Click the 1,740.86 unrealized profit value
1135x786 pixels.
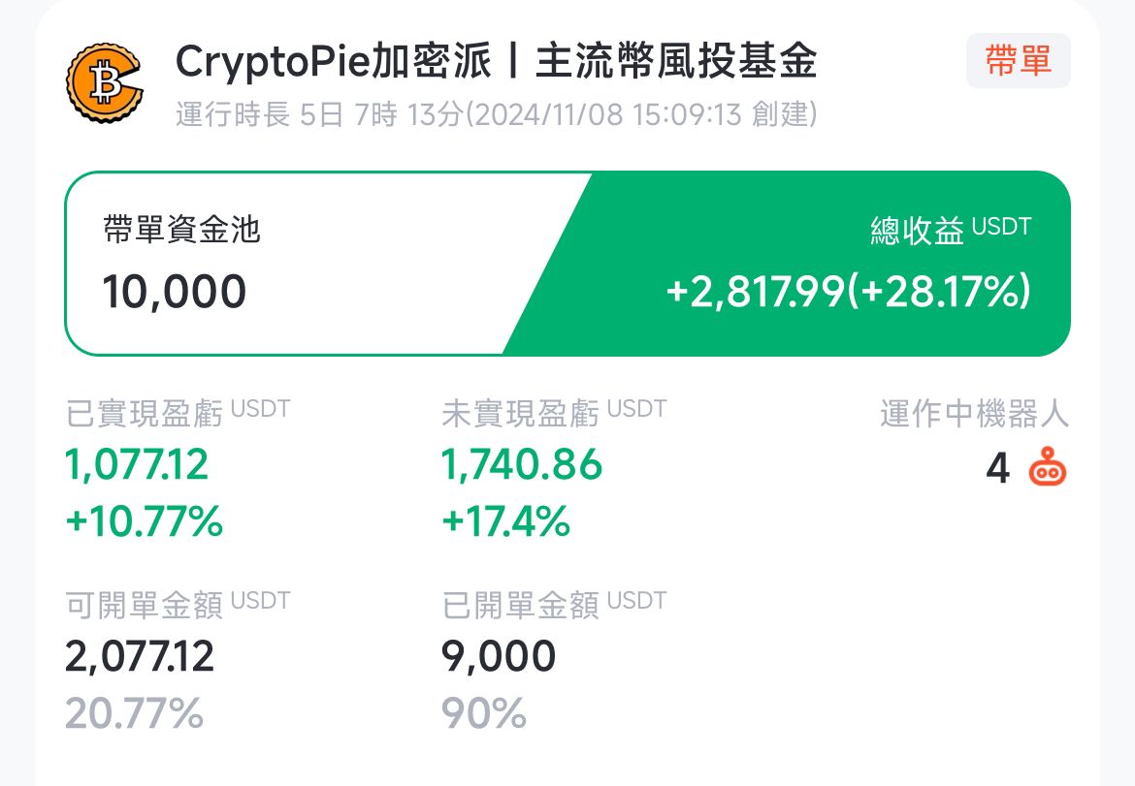point(522,465)
